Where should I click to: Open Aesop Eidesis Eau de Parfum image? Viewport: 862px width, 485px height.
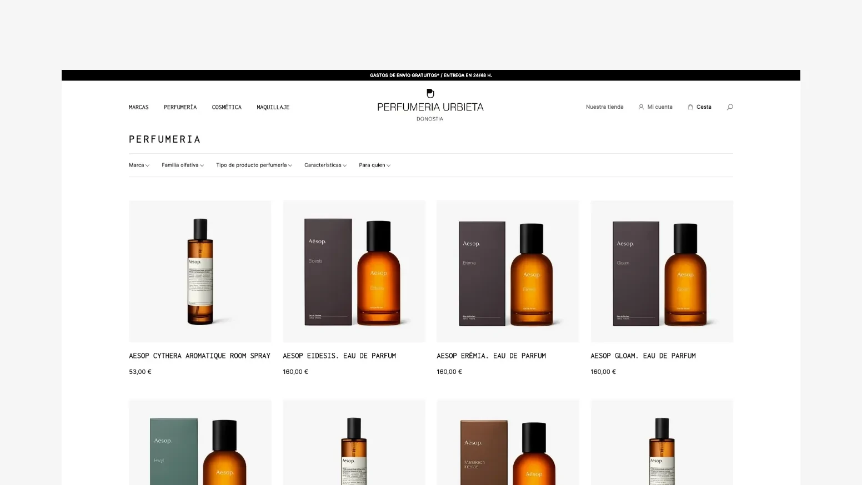[354, 271]
